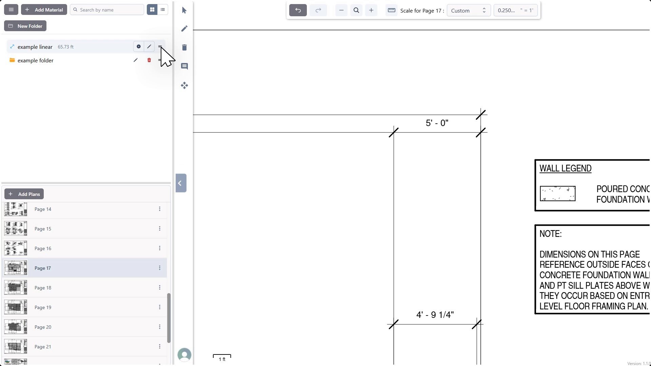This screenshot has width=651, height=366.
Task: Choose the pencil draw tool
Action: tap(184, 29)
